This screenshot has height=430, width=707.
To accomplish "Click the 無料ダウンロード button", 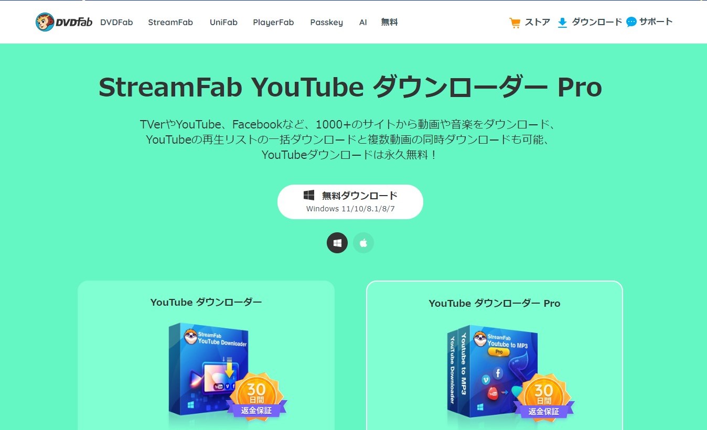I will [x=350, y=201].
